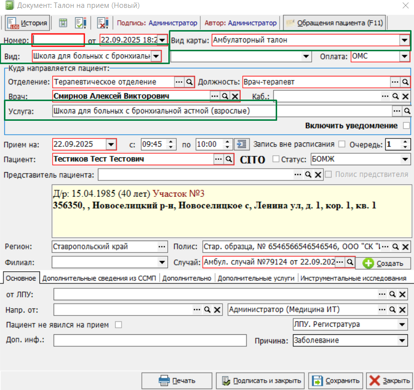This screenshot has height=390, width=414.
Task: Switch to the Дополнительно tab
Action: click(187, 278)
